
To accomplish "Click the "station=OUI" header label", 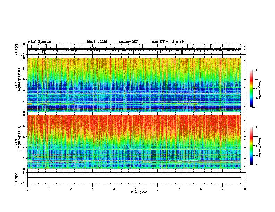I will point(128,42).
